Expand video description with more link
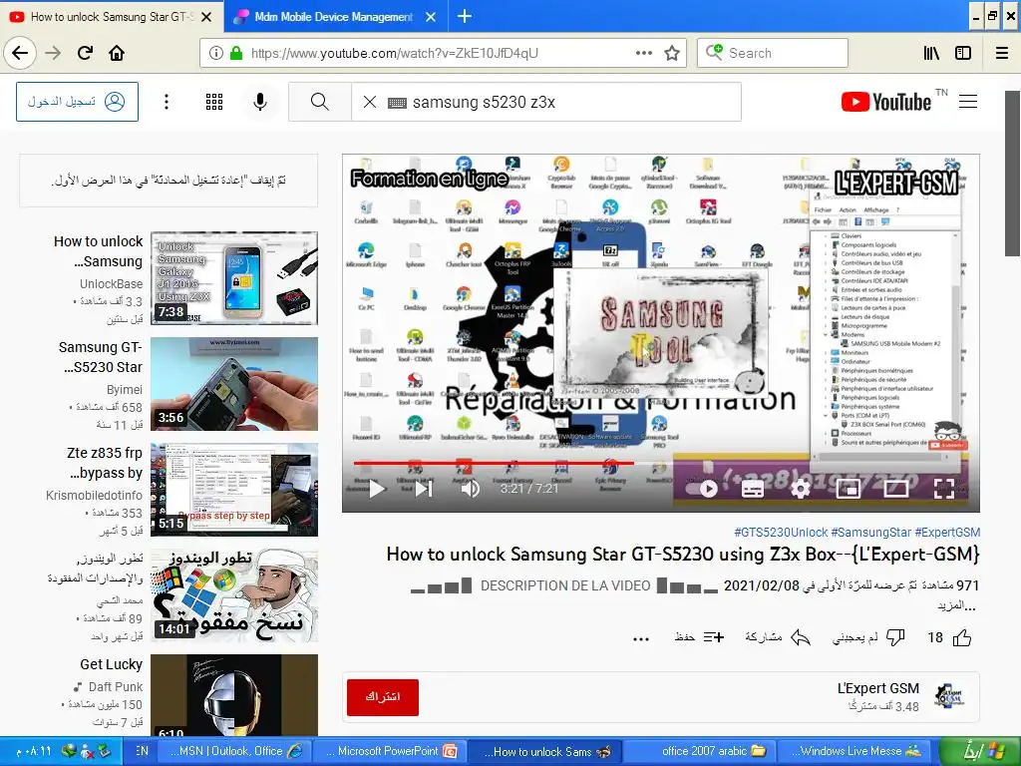The width and height of the screenshot is (1021, 766). coord(957,605)
